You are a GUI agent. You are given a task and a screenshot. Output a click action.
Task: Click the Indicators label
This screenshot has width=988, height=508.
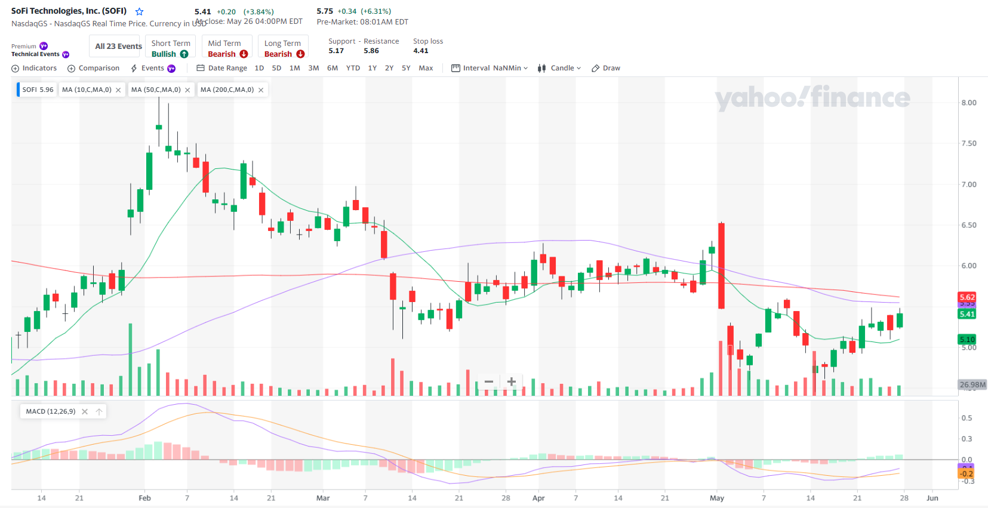(x=39, y=68)
